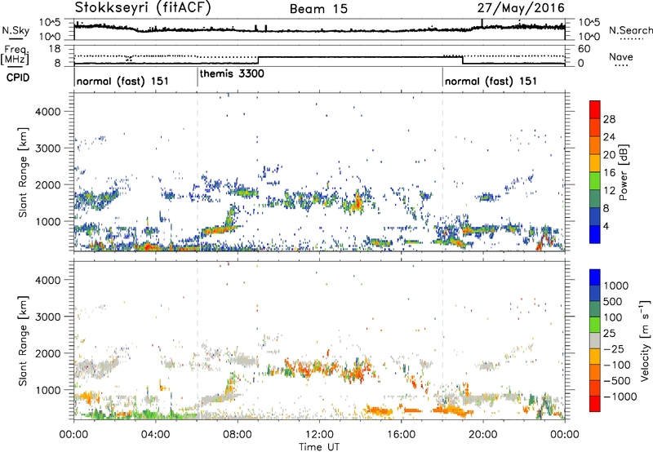Viewport: 653px width, 452px height.
Task: Click the '4000' tick of the power panel
Action: coord(47,112)
